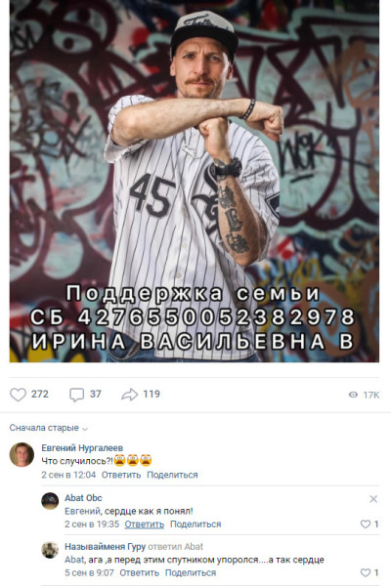Click Поделиться under Называйменя Гуру's reply
This screenshot has width=391, height=586.
pyautogui.click(x=191, y=573)
